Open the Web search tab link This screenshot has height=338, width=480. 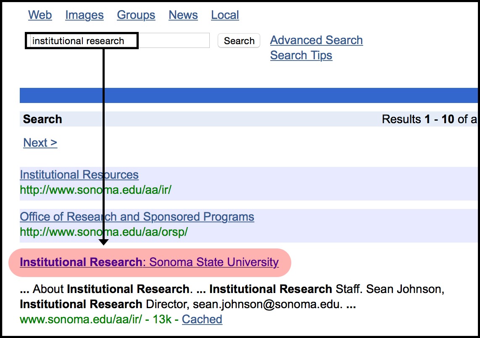40,15
